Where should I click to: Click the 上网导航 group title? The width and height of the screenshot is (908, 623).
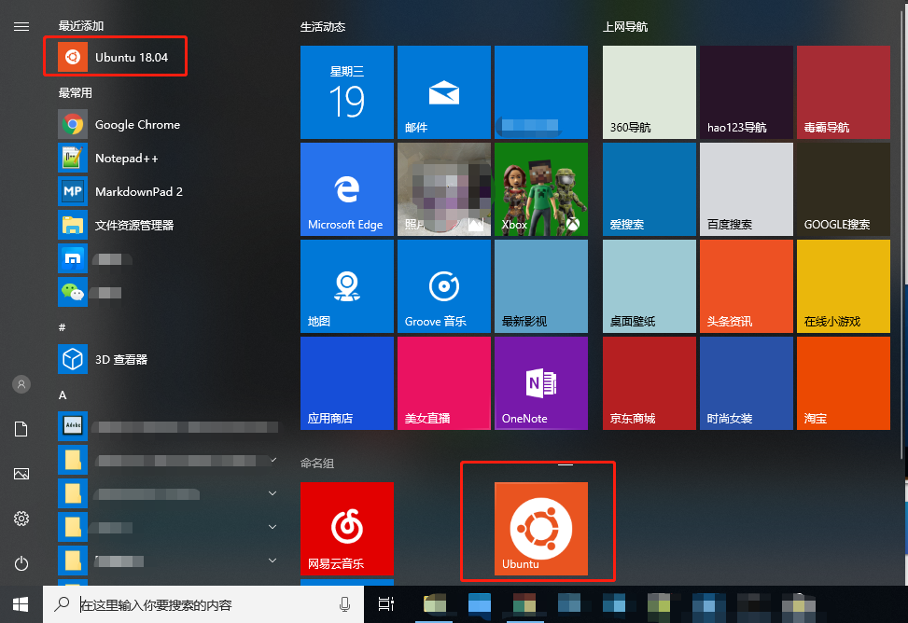click(x=625, y=27)
